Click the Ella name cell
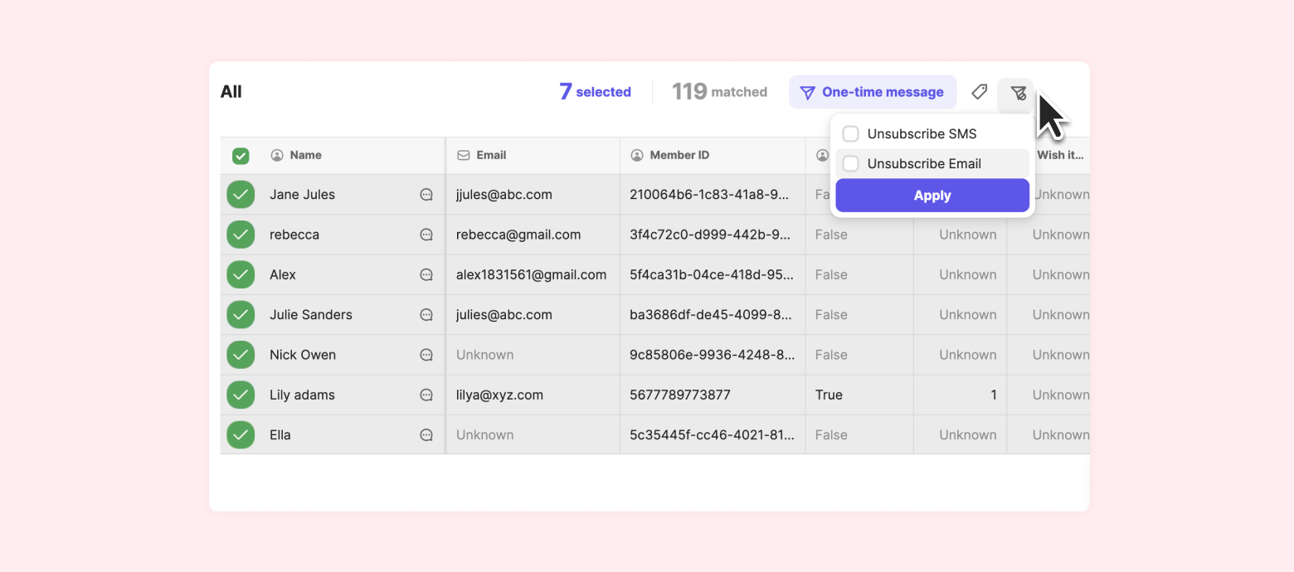Image resolution: width=1294 pixels, height=572 pixels. (x=280, y=434)
